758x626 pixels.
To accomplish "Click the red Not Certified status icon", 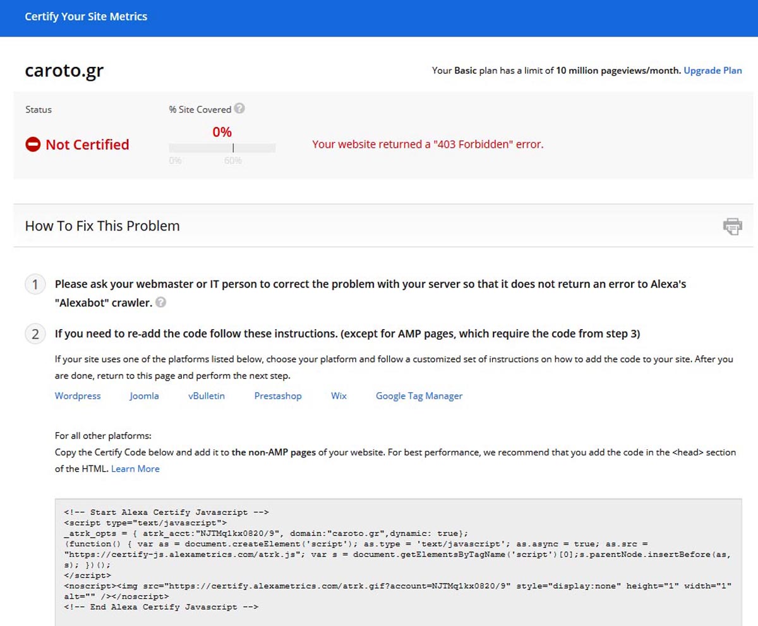I will (32, 145).
